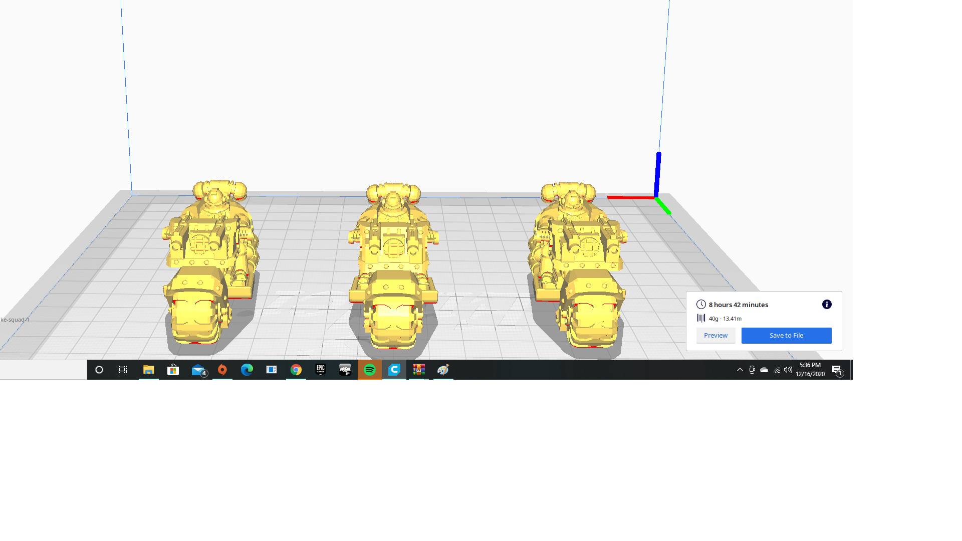Open Microsoft Edge from taskbar
The image size is (962, 541).
point(247,370)
